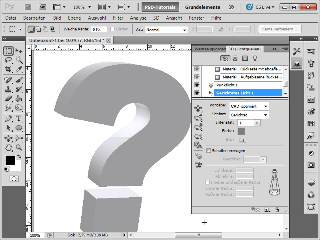
Task: Select the Zoom tool
Action: coord(19,148)
